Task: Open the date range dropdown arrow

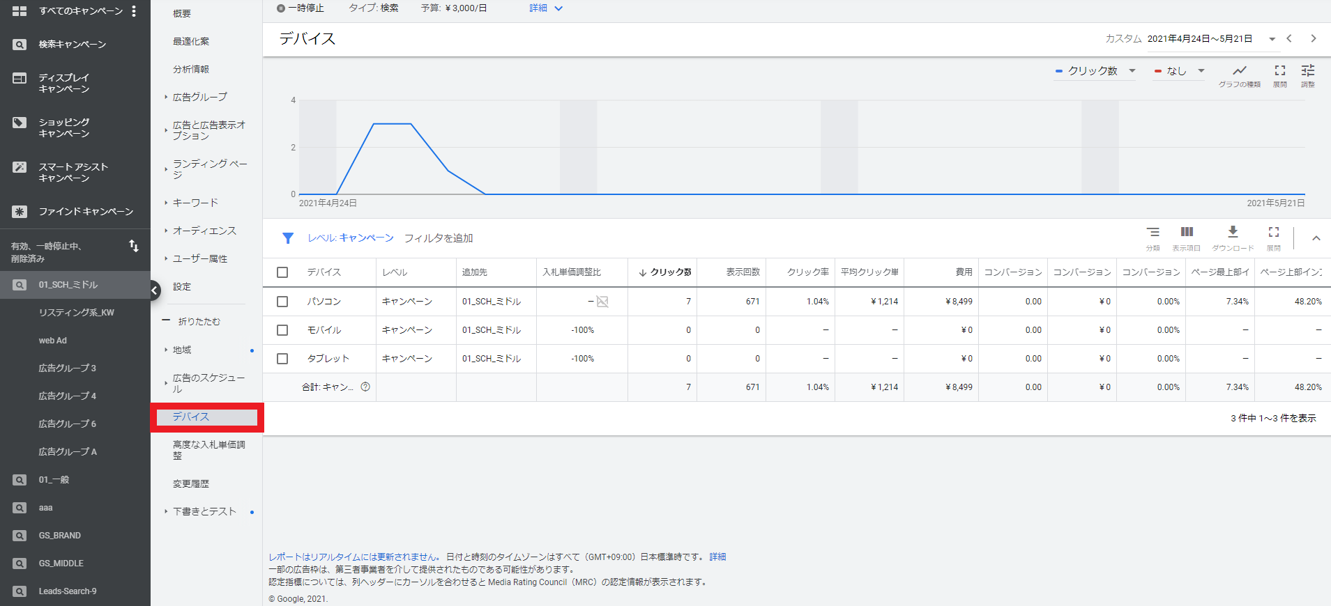Action: (x=1272, y=39)
